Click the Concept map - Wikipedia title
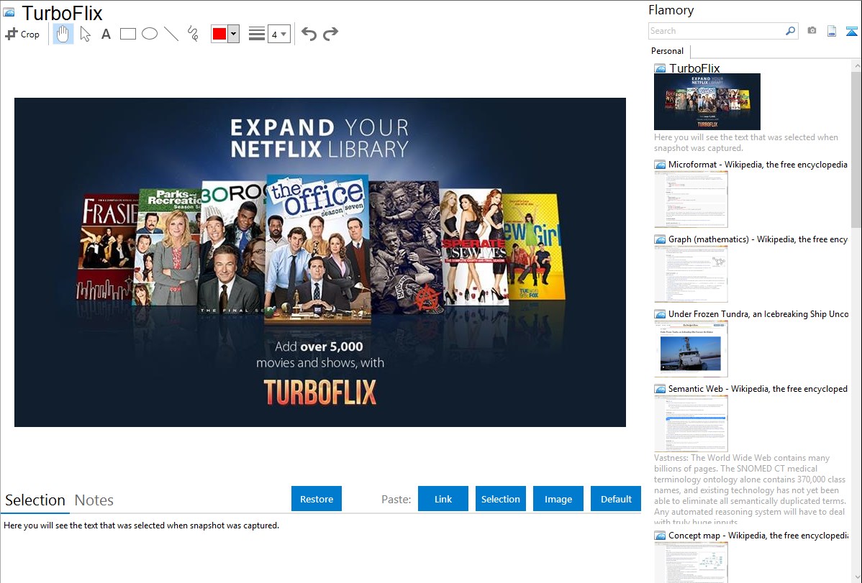This screenshot has width=862, height=583. coord(758,535)
